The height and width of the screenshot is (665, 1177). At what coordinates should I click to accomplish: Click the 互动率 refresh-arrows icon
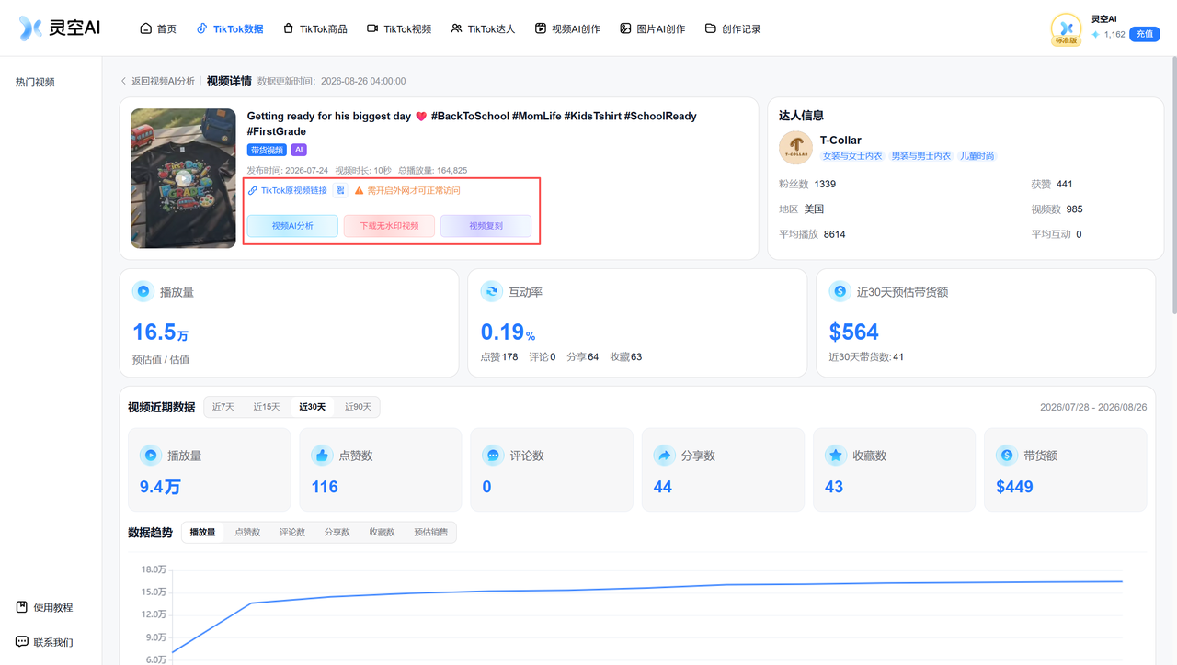click(491, 292)
